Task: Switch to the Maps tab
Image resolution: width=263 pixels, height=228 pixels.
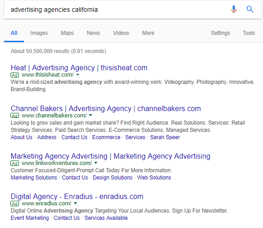Action: (67, 33)
